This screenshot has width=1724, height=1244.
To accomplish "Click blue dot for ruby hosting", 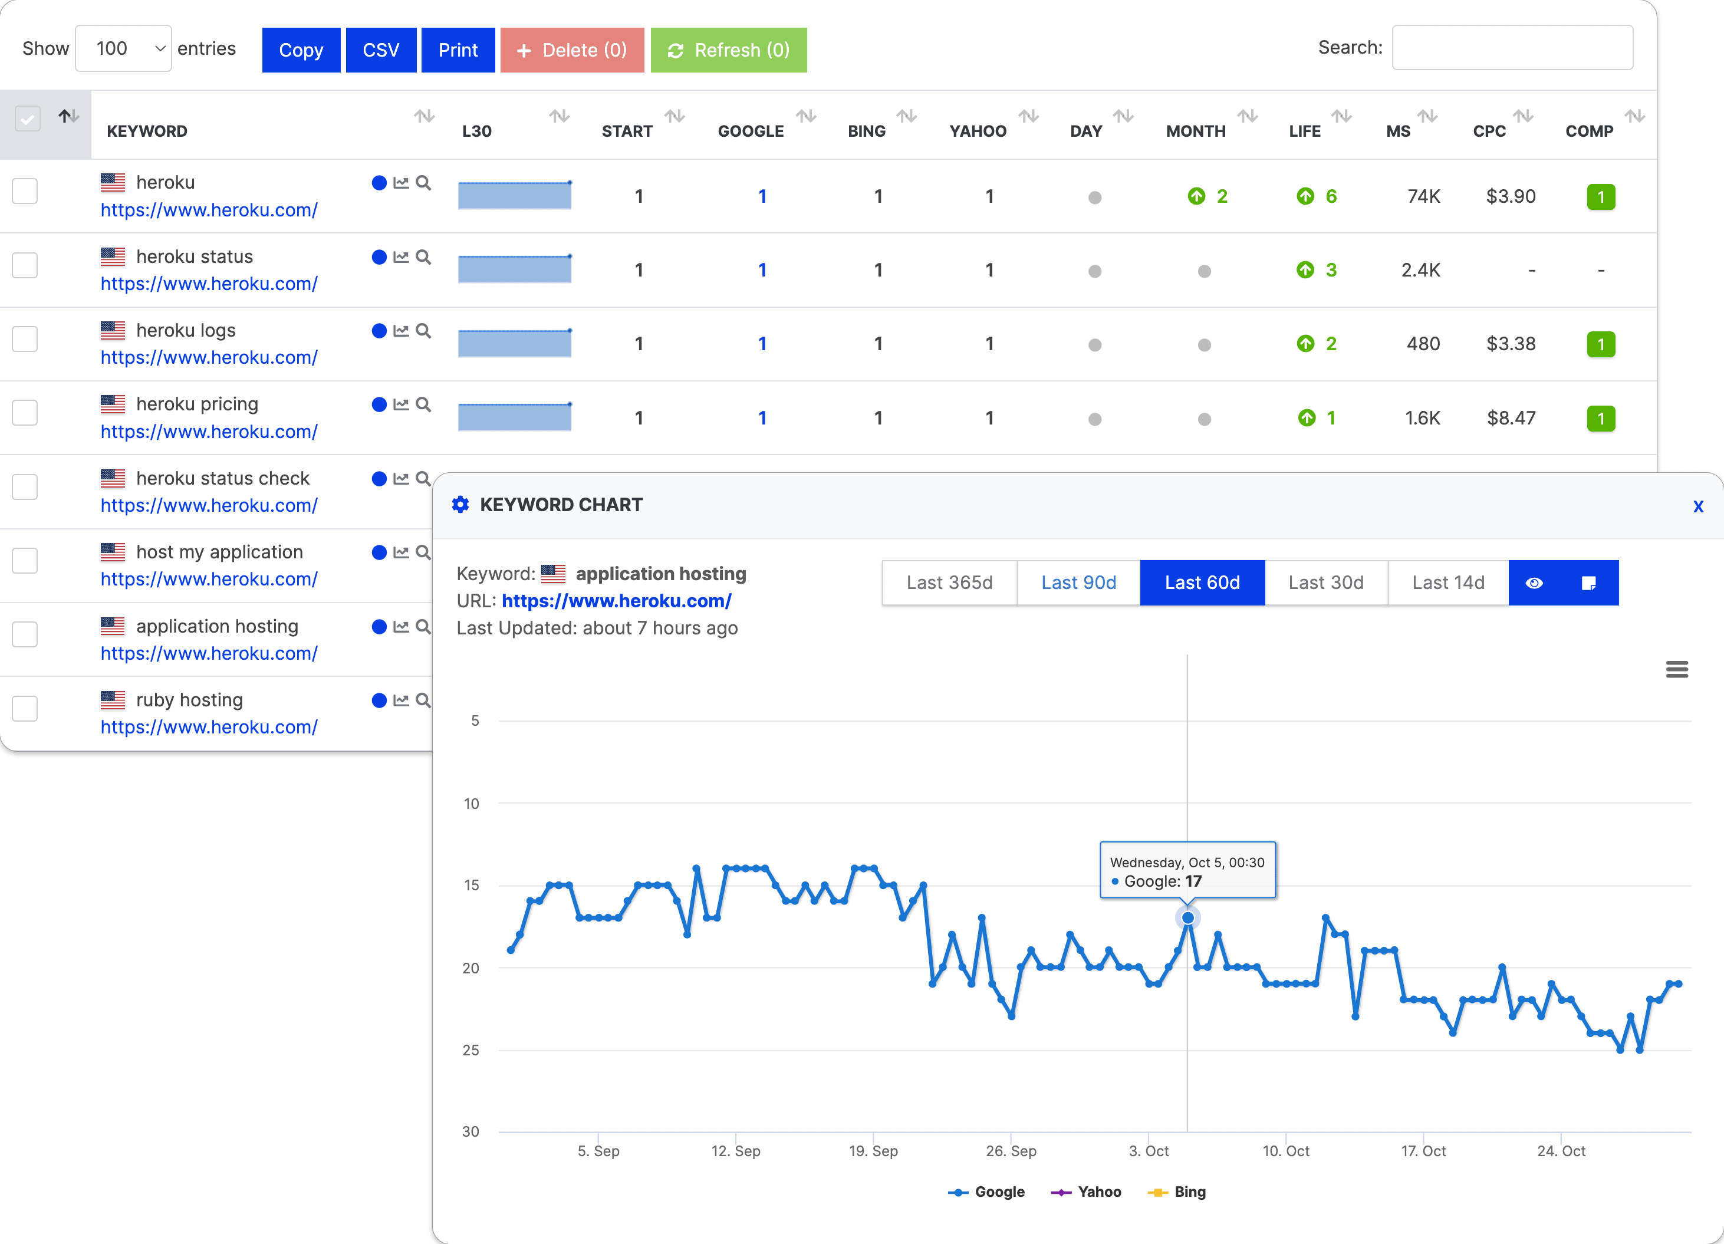I will (x=379, y=700).
